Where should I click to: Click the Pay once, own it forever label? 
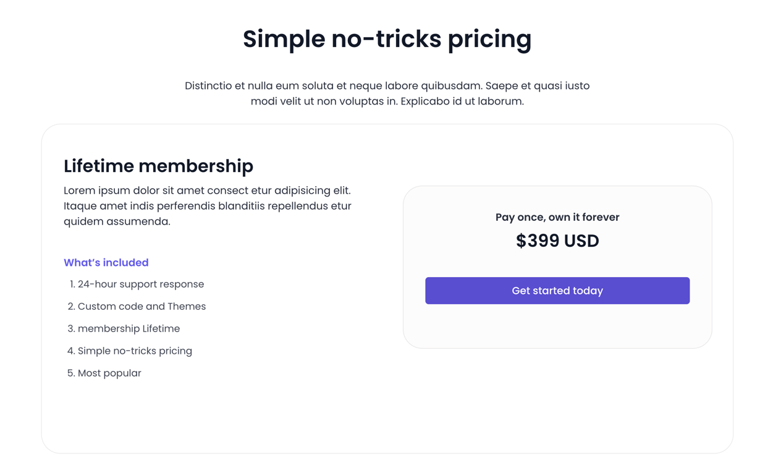tap(557, 217)
